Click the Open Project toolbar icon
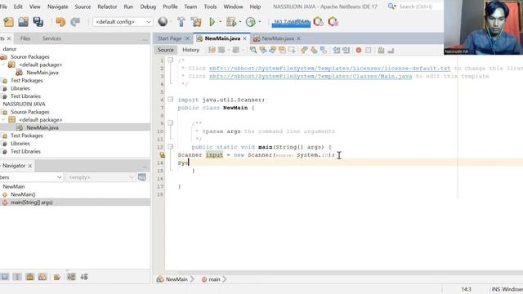 24,22
